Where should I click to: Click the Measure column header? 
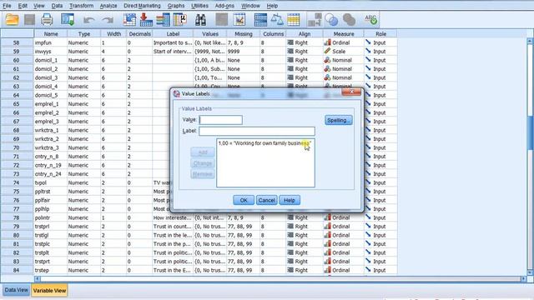tap(344, 33)
